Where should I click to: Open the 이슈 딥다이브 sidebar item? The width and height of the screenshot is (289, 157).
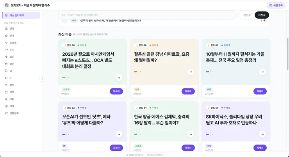click(21, 15)
